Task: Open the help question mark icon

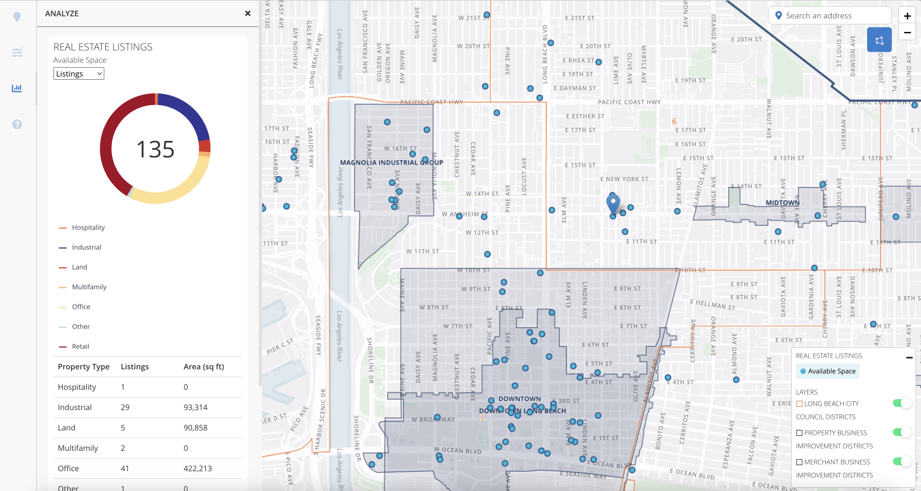Action: [x=17, y=124]
